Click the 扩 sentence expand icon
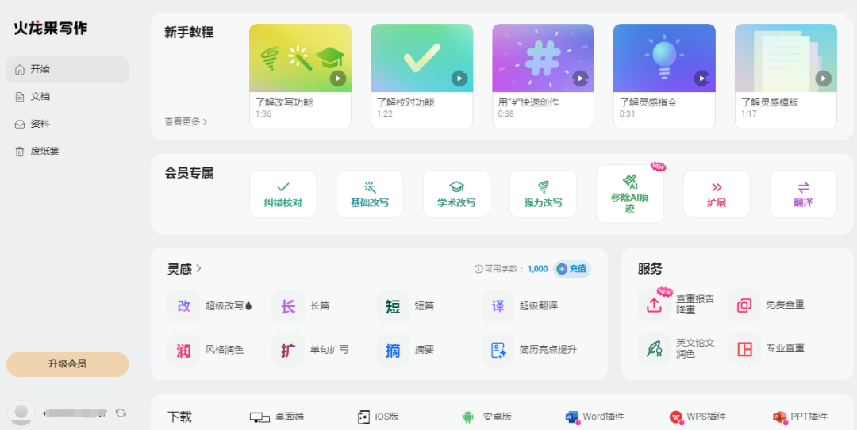The image size is (857, 430). coord(288,350)
